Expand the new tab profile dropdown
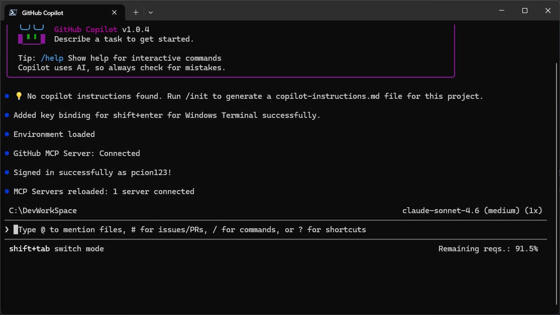Image resolution: width=560 pixels, height=315 pixels. [150, 12]
